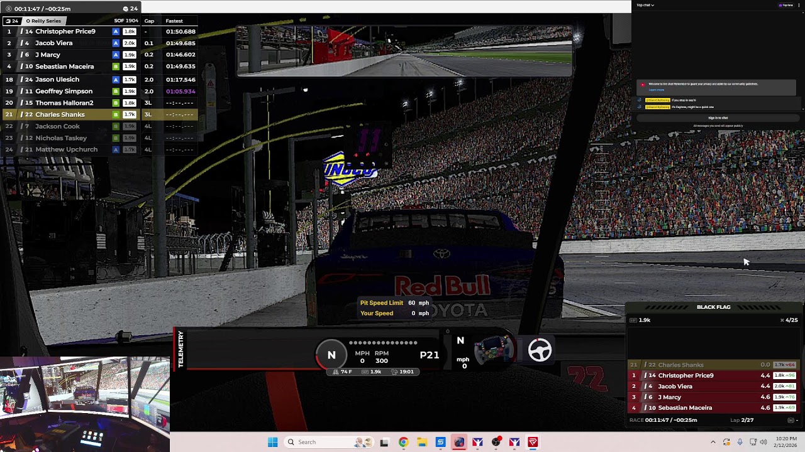Select the Jason Ulesich standings row

pyautogui.click(x=99, y=80)
